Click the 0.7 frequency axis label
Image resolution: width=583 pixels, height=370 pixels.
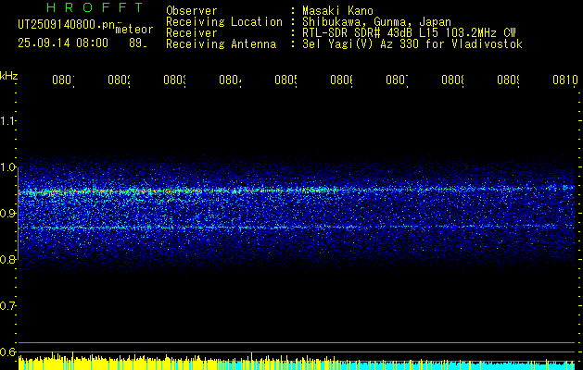pos(7,306)
